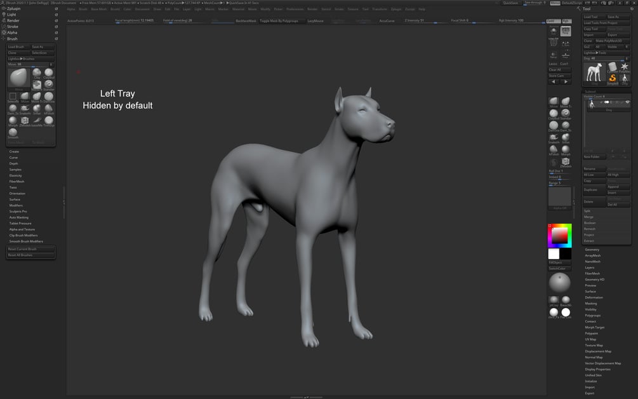Viewport: 638px width, 399px height.
Task: Click the large current Move brush thumbnail
Action: pyautogui.click(x=18, y=79)
